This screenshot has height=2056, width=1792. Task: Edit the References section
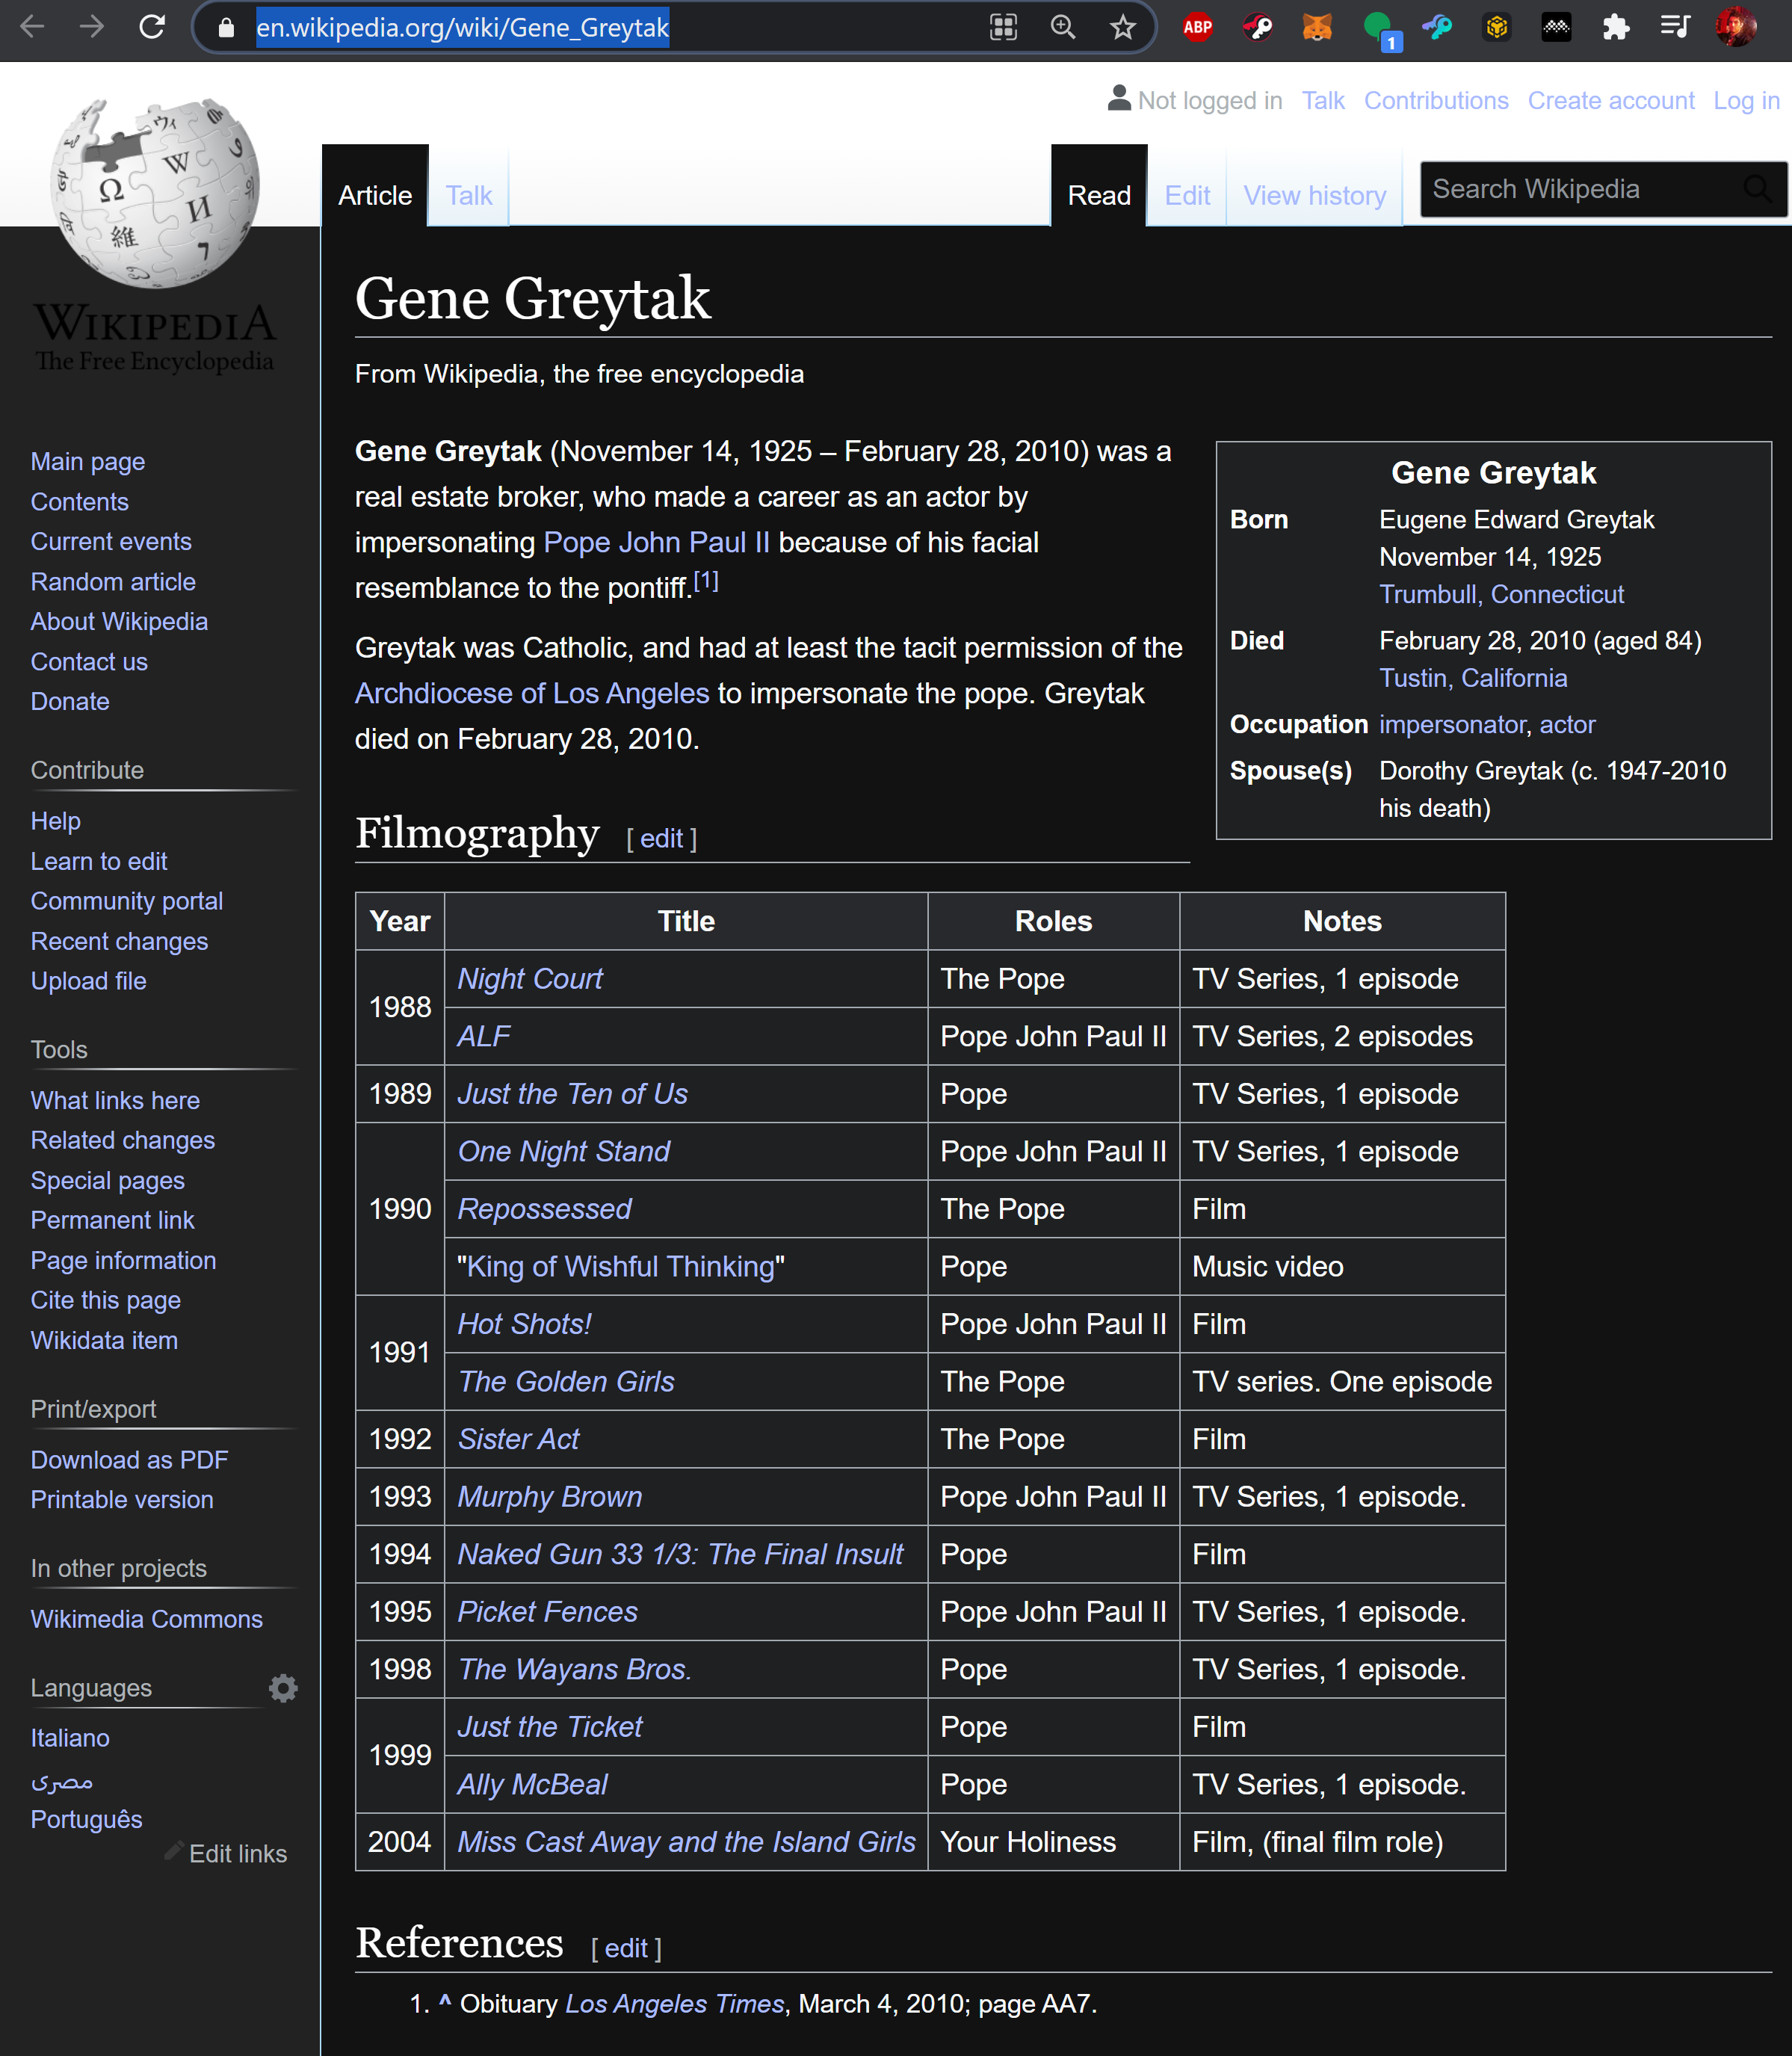point(626,1948)
